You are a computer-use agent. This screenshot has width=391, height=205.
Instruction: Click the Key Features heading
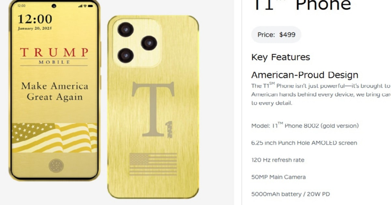point(281,57)
